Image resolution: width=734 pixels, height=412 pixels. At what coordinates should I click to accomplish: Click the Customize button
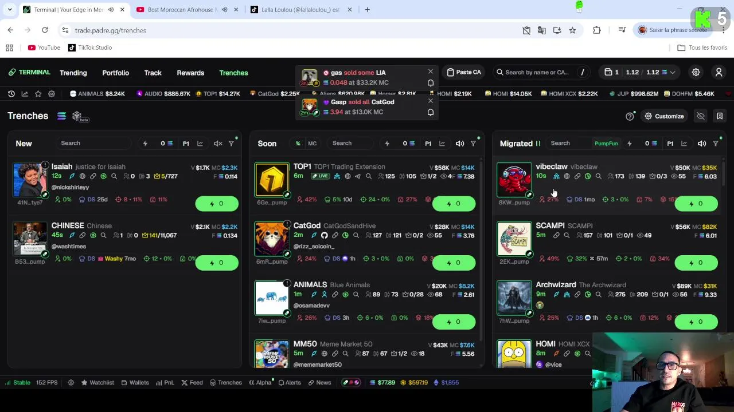(x=664, y=116)
